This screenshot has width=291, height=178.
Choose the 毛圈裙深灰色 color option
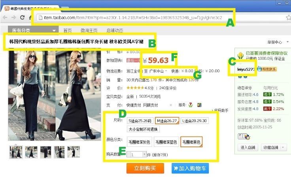click(139, 142)
